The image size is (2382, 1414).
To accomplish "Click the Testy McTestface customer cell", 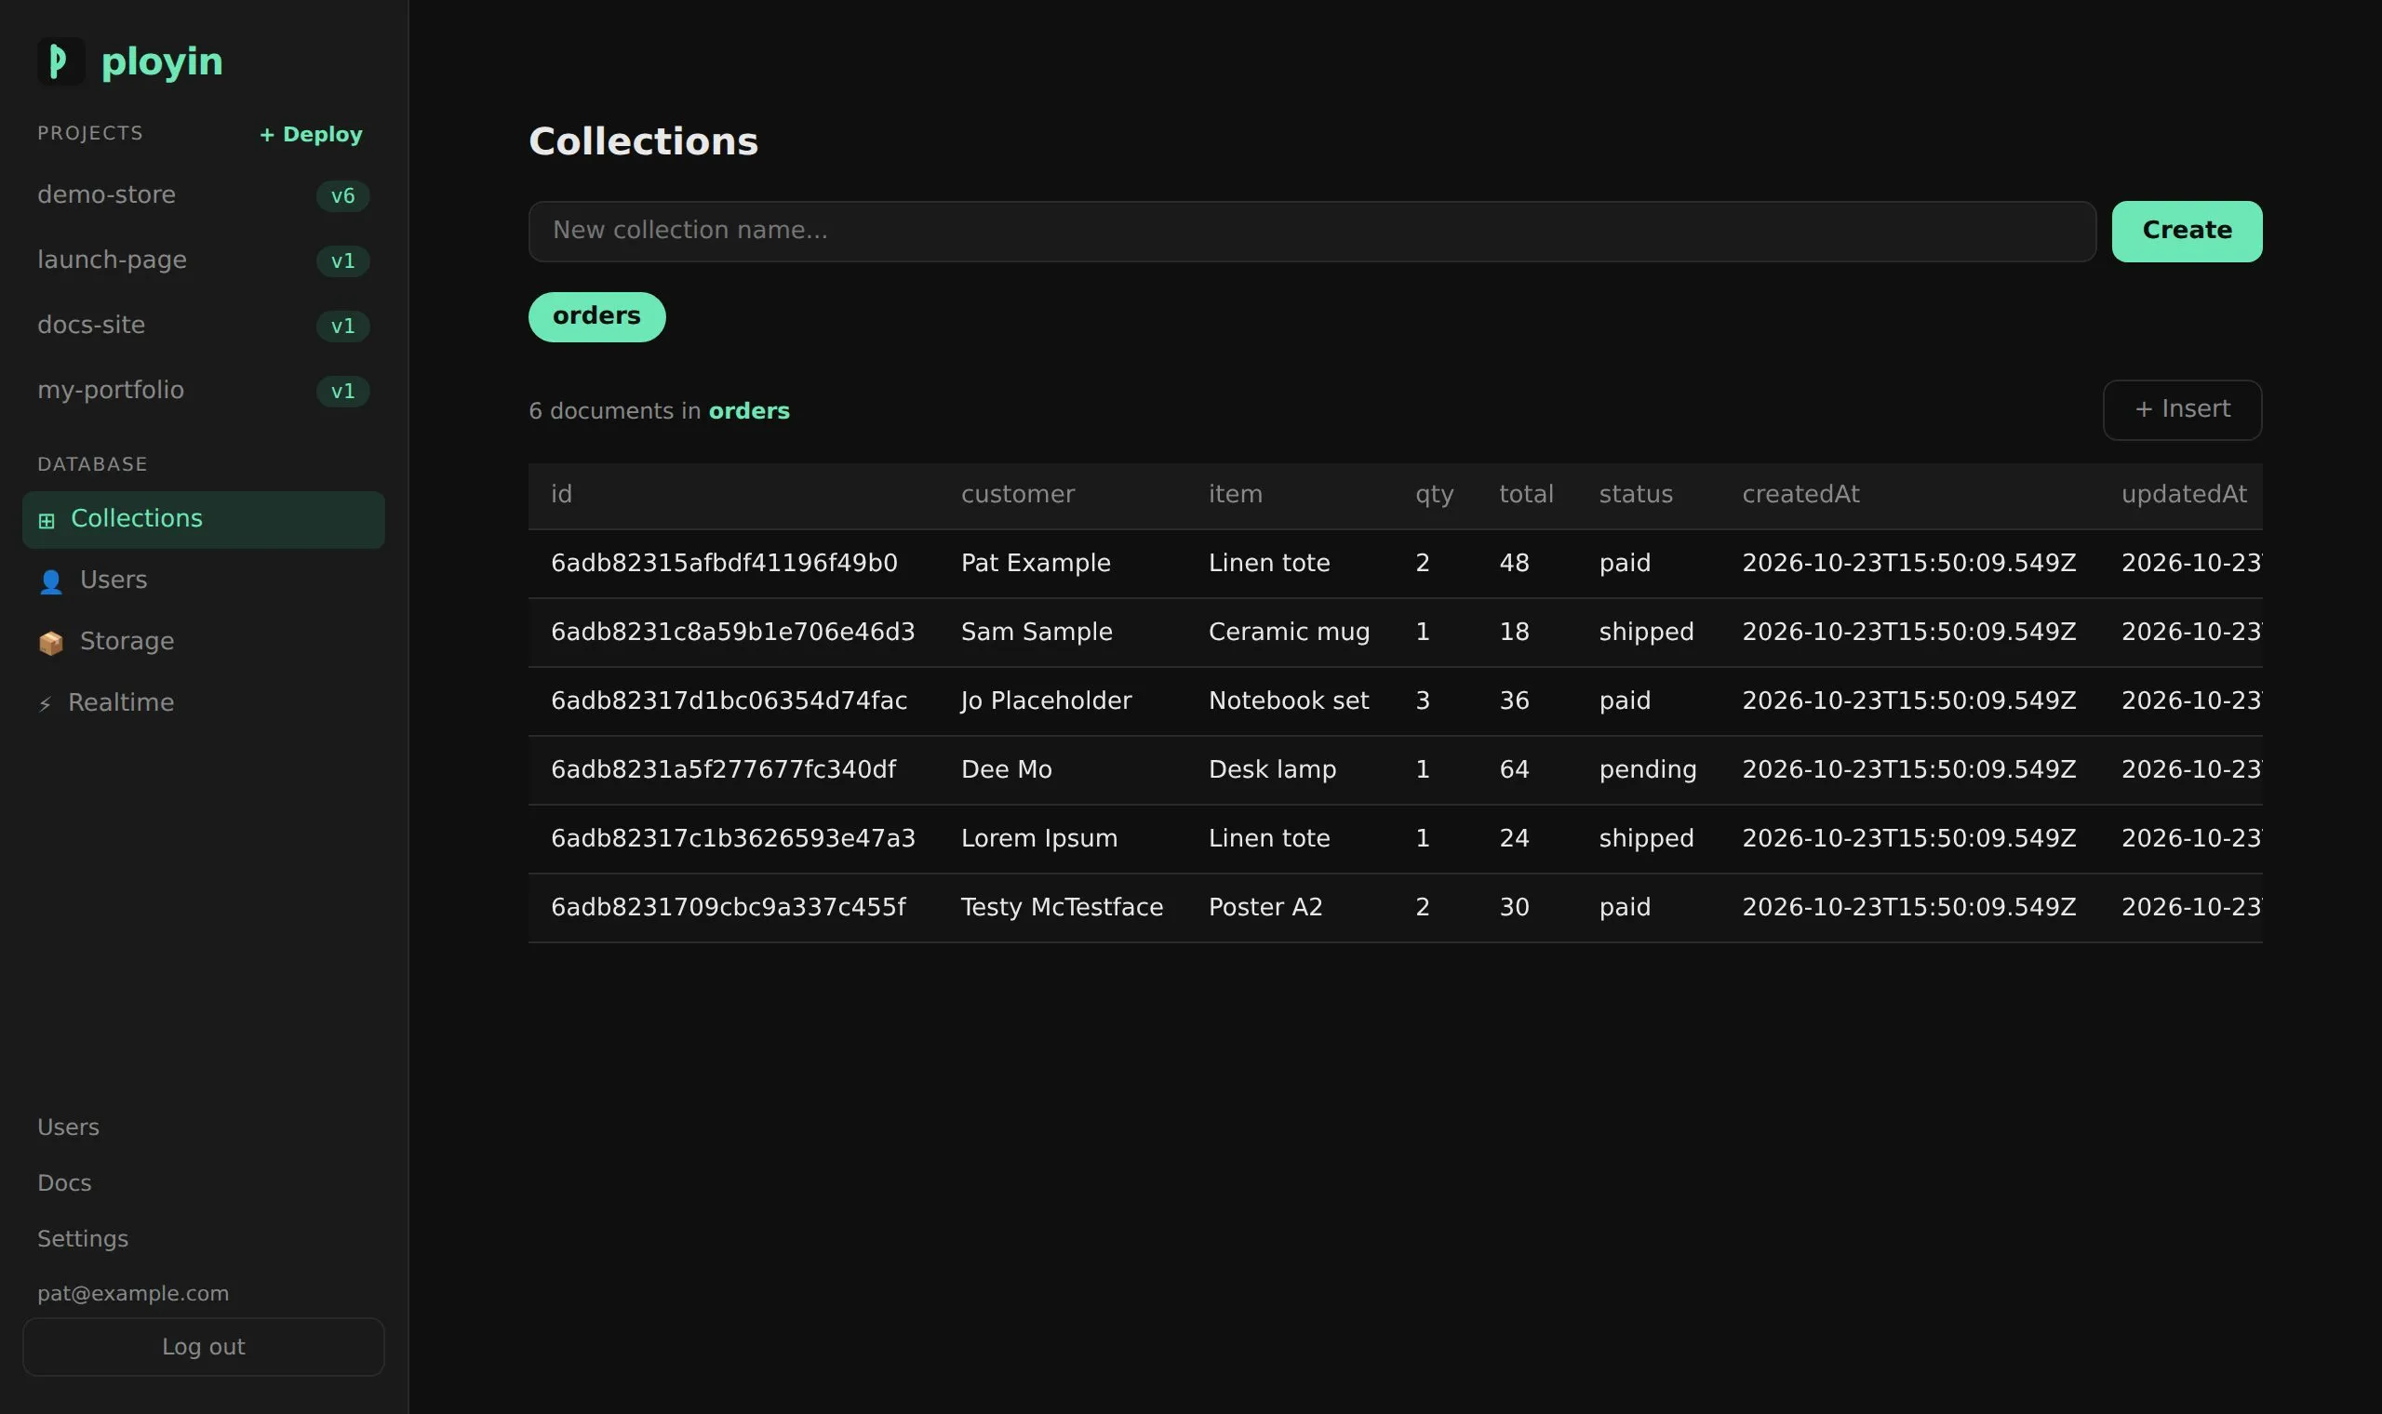I will click(x=1062, y=907).
